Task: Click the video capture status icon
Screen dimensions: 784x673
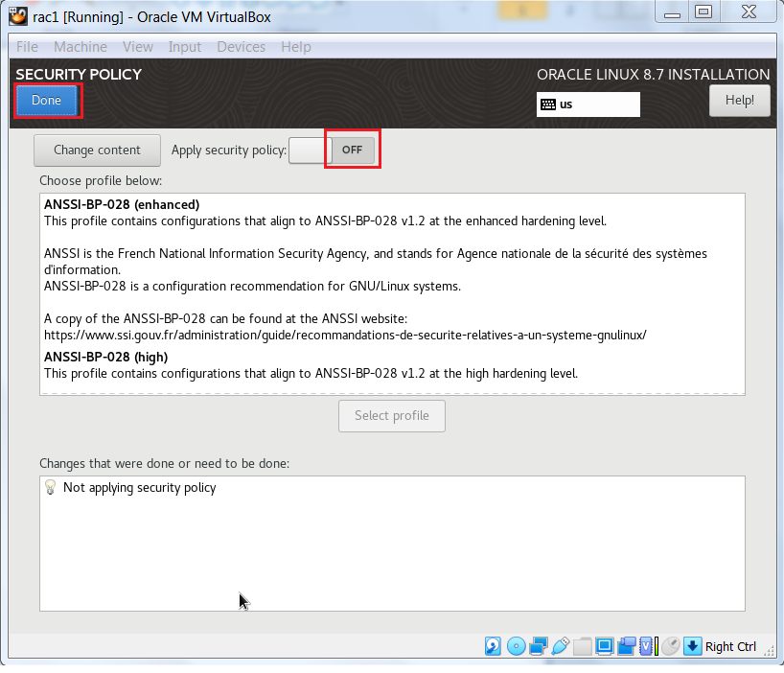Action: coord(627,646)
